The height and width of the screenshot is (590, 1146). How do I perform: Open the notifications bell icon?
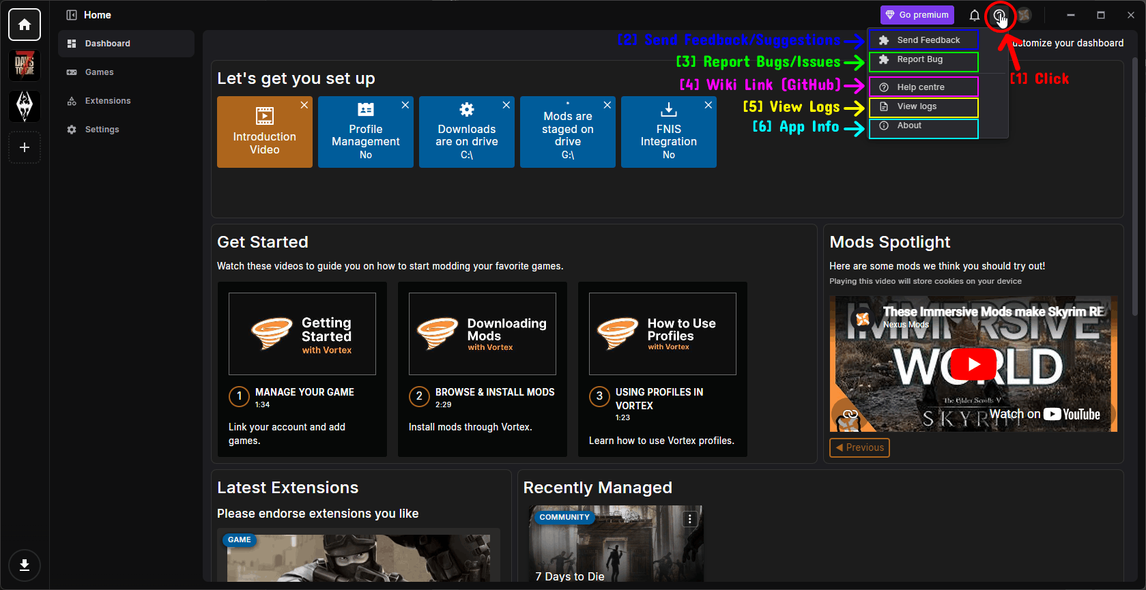[975, 15]
